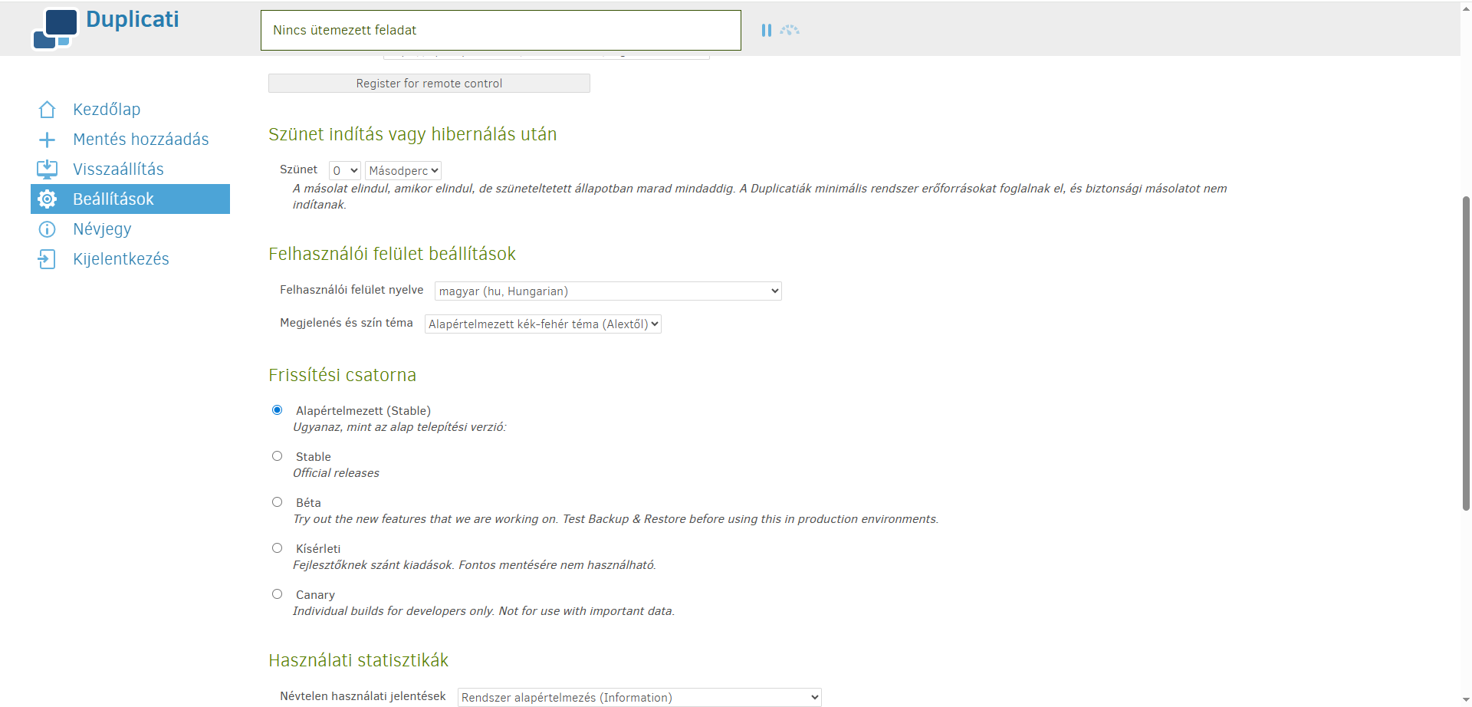Go to Visszaállítás in the sidebar
The width and height of the screenshot is (1472, 707).
(118, 169)
